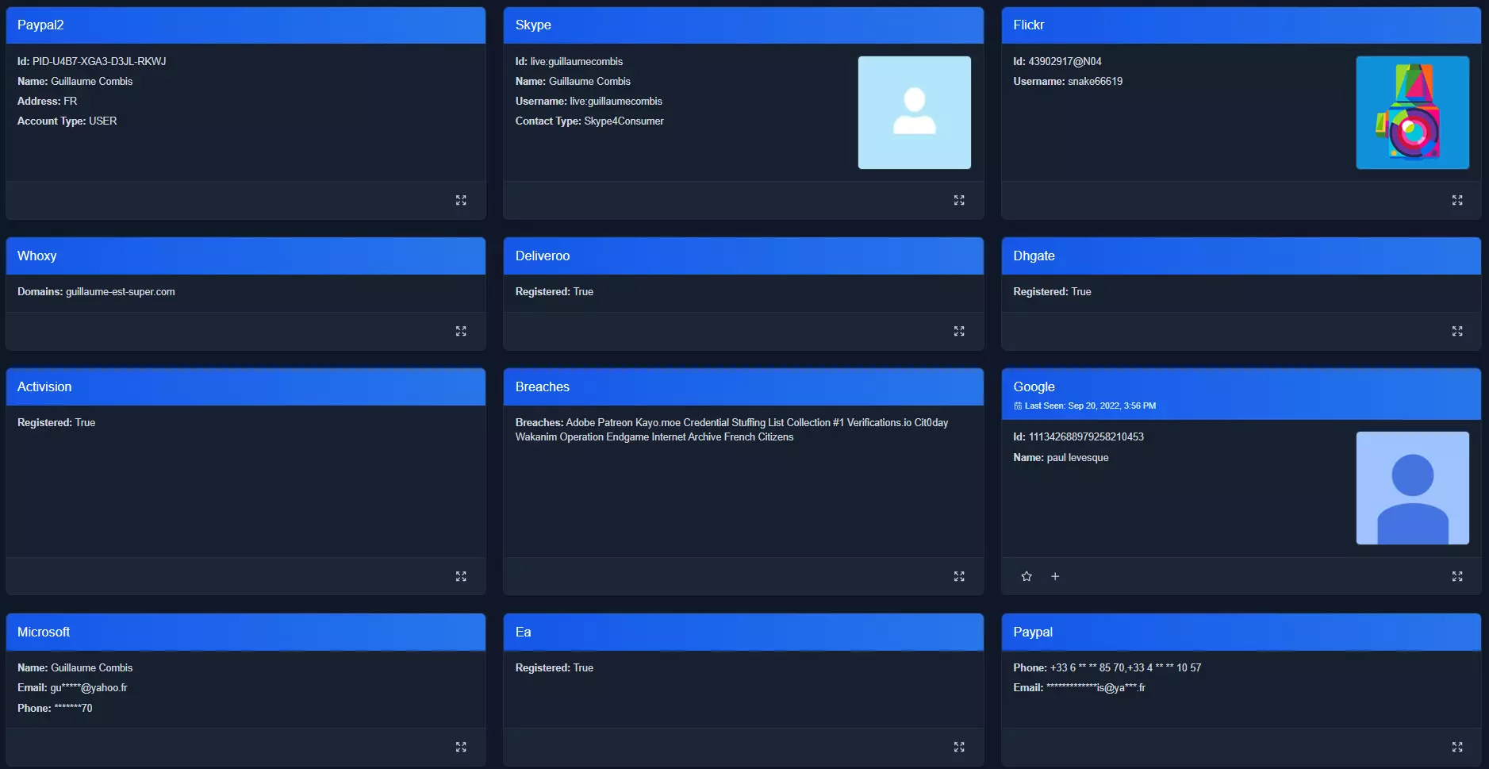Click the Ea card header

(x=743, y=632)
